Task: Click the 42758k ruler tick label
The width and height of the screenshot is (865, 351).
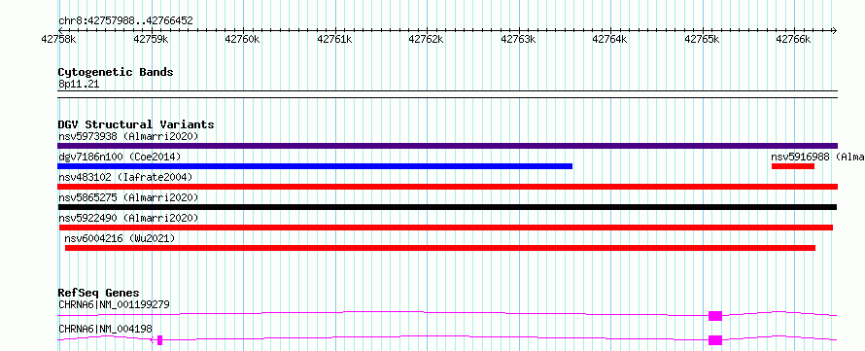Action: [58, 40]
